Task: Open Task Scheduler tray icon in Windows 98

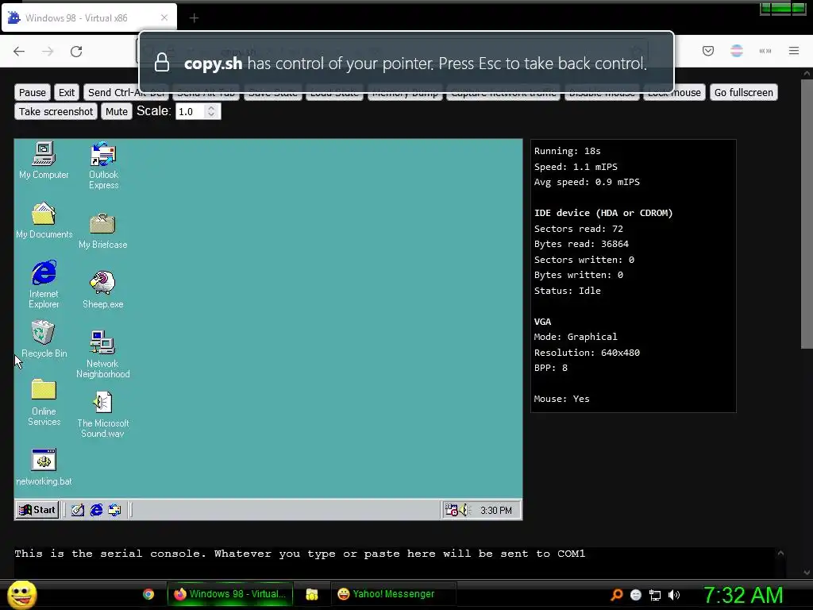Action: point(451,510)
